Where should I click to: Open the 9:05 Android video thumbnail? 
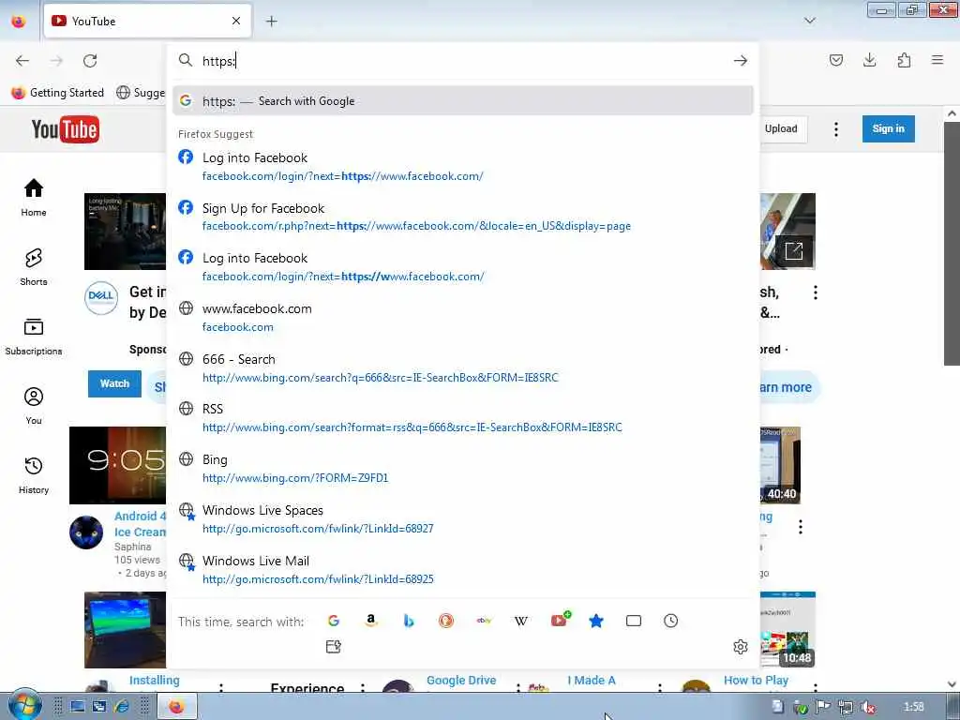click(x=117, y=465)
